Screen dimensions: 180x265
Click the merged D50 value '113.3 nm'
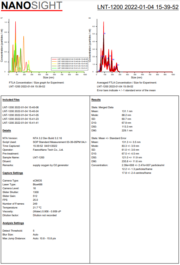(127, 127)
